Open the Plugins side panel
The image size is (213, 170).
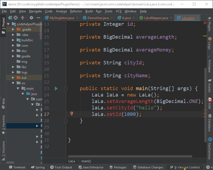click(x=210, y=24)
